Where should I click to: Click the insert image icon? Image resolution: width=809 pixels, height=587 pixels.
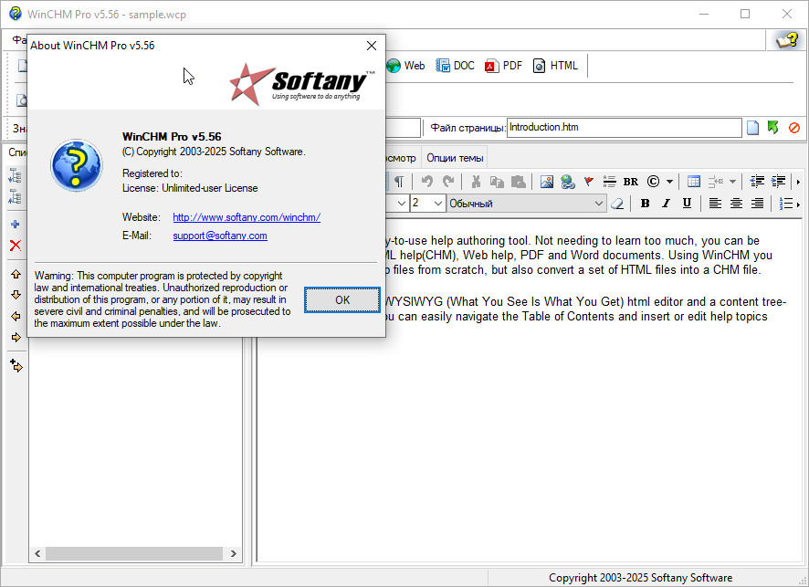pos(547,182)
